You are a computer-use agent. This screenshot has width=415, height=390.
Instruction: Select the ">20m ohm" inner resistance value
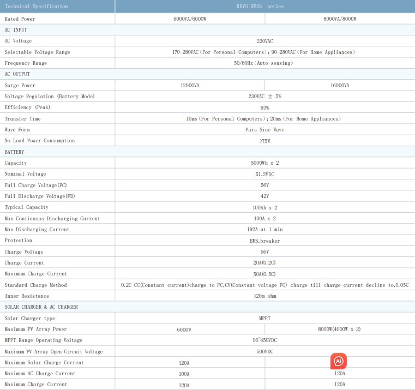pyautogui.click(x=264, y=296)
